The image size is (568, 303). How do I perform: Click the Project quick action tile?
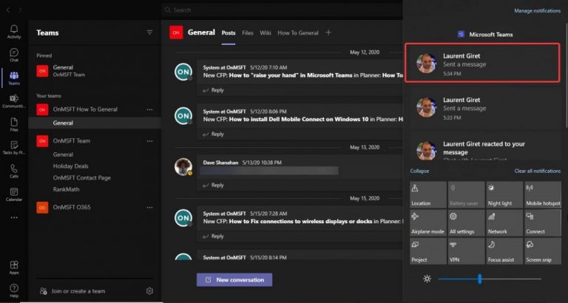[x=428, y=251]
